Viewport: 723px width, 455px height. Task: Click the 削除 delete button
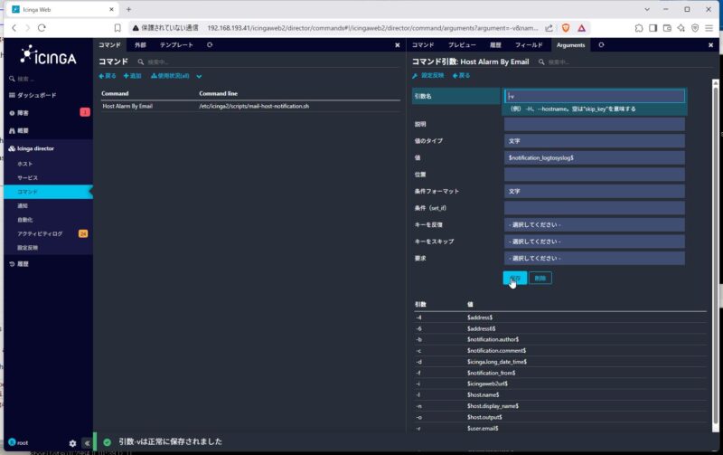pos(540,278)
